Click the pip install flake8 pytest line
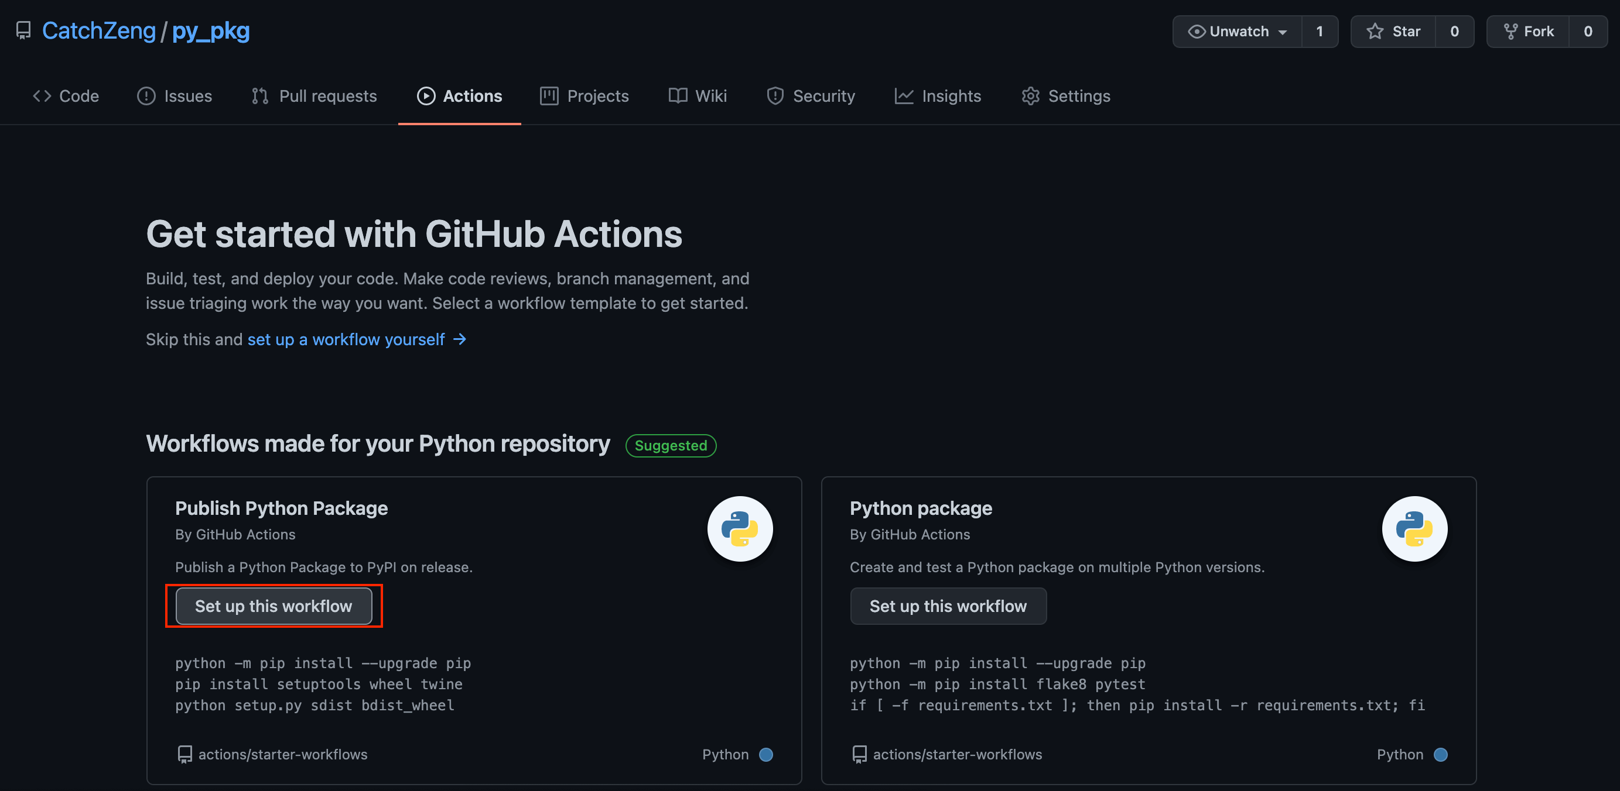Viewport: 1620px width, 791px height. pyautogui.click(x=997, y=684)
